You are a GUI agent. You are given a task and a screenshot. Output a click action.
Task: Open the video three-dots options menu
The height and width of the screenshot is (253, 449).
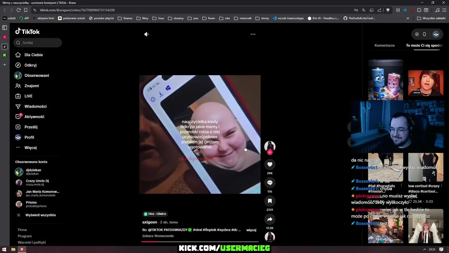click(x=253, y=34)
